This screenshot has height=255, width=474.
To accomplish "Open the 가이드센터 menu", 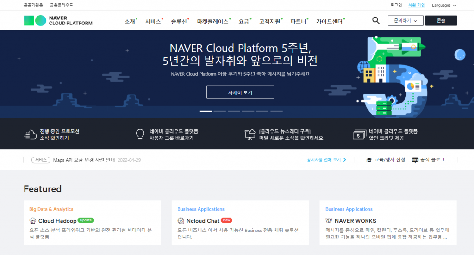I will pos(330,21).
